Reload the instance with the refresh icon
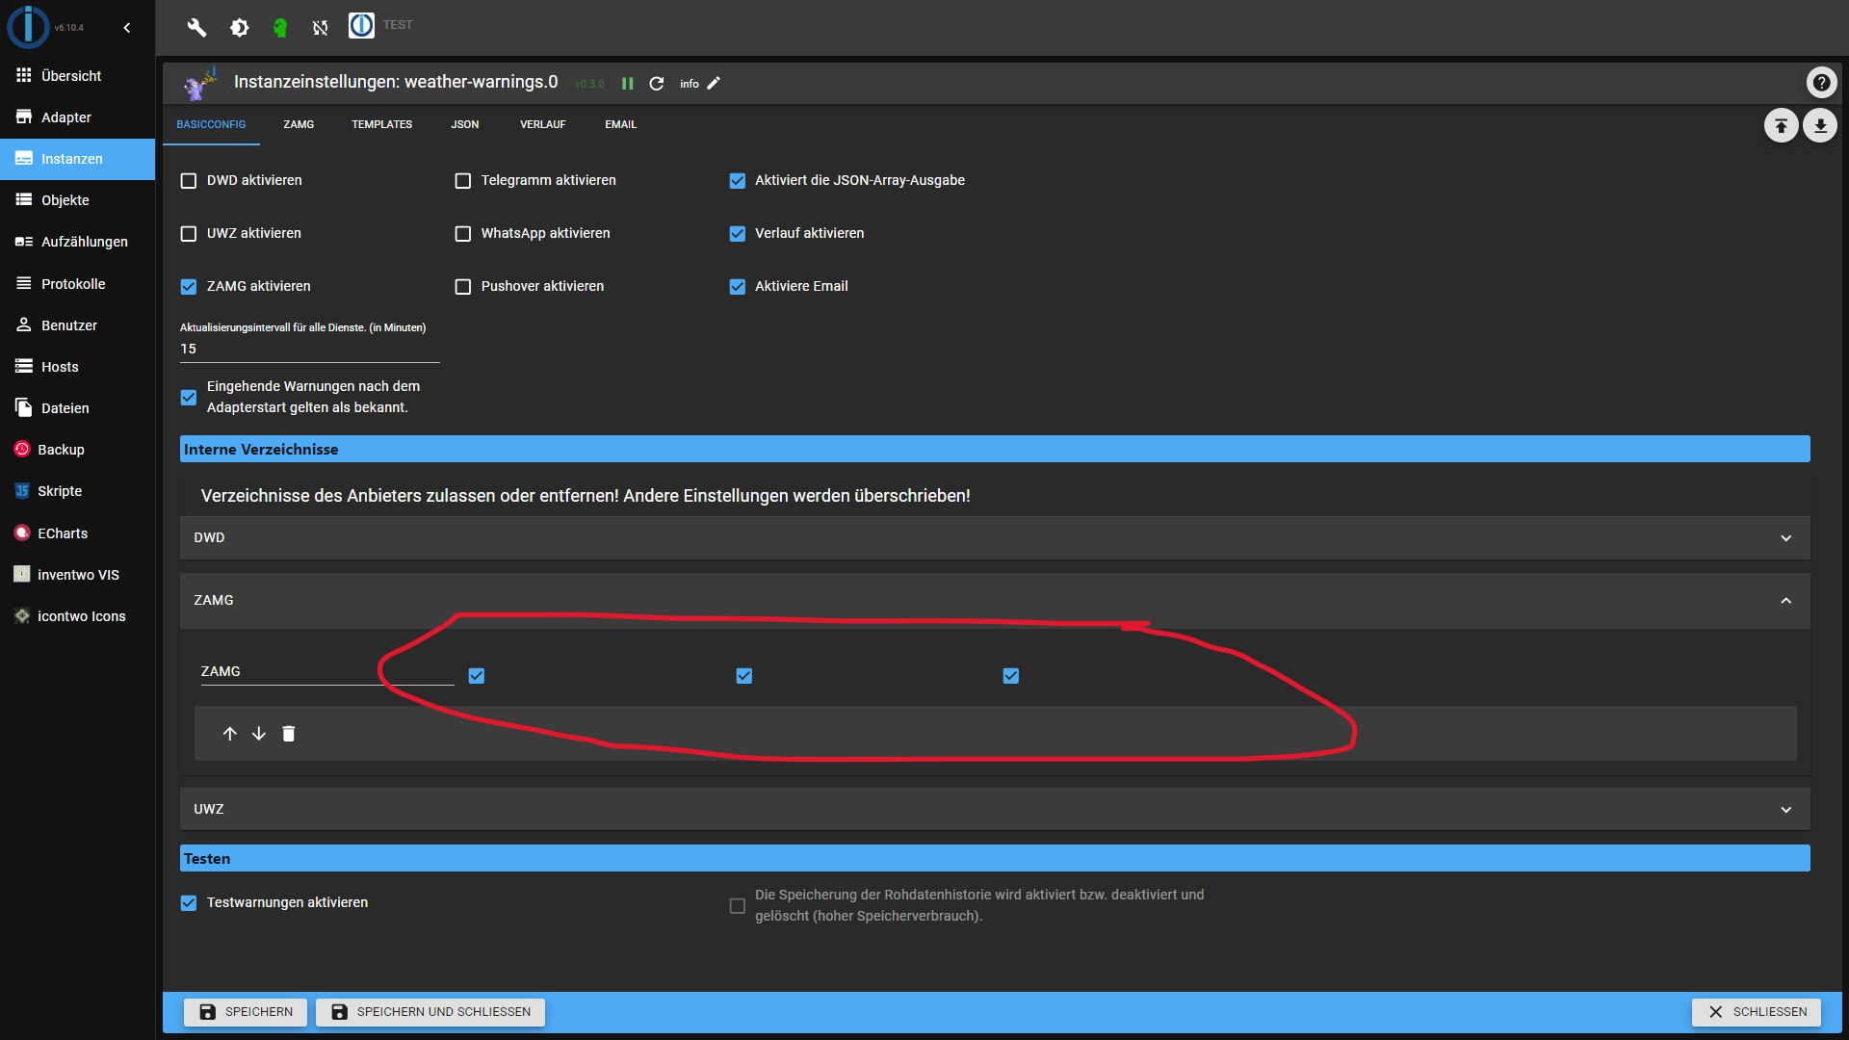The width and height of the screenshot is (1849, 1040). pyautogui.click(x=657, y=84)
